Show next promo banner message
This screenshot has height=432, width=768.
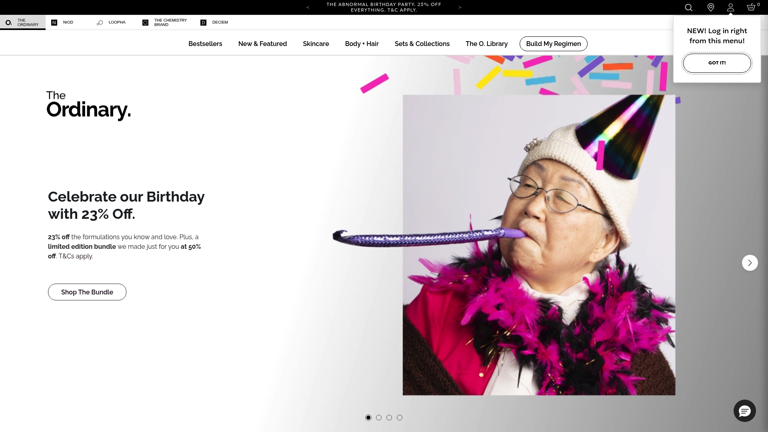point(460,8)
